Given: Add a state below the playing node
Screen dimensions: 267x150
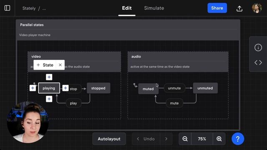Looking at the screenshot, I should click(x=49, y=99).
